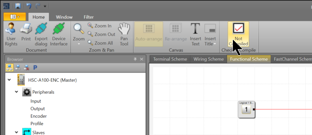The width and height of the screenshot is (312, 135).
Task: Close the Browser panel
Action: tap(142, 59)
